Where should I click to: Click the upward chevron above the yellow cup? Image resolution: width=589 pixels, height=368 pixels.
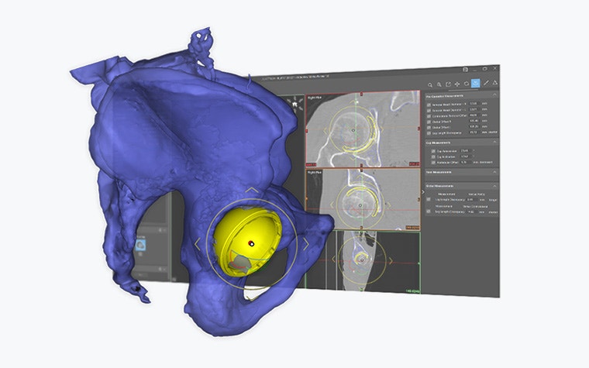[252, 191]
